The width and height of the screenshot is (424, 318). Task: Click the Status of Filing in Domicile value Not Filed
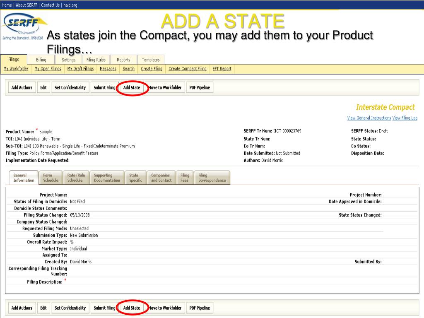coord(77,202)
